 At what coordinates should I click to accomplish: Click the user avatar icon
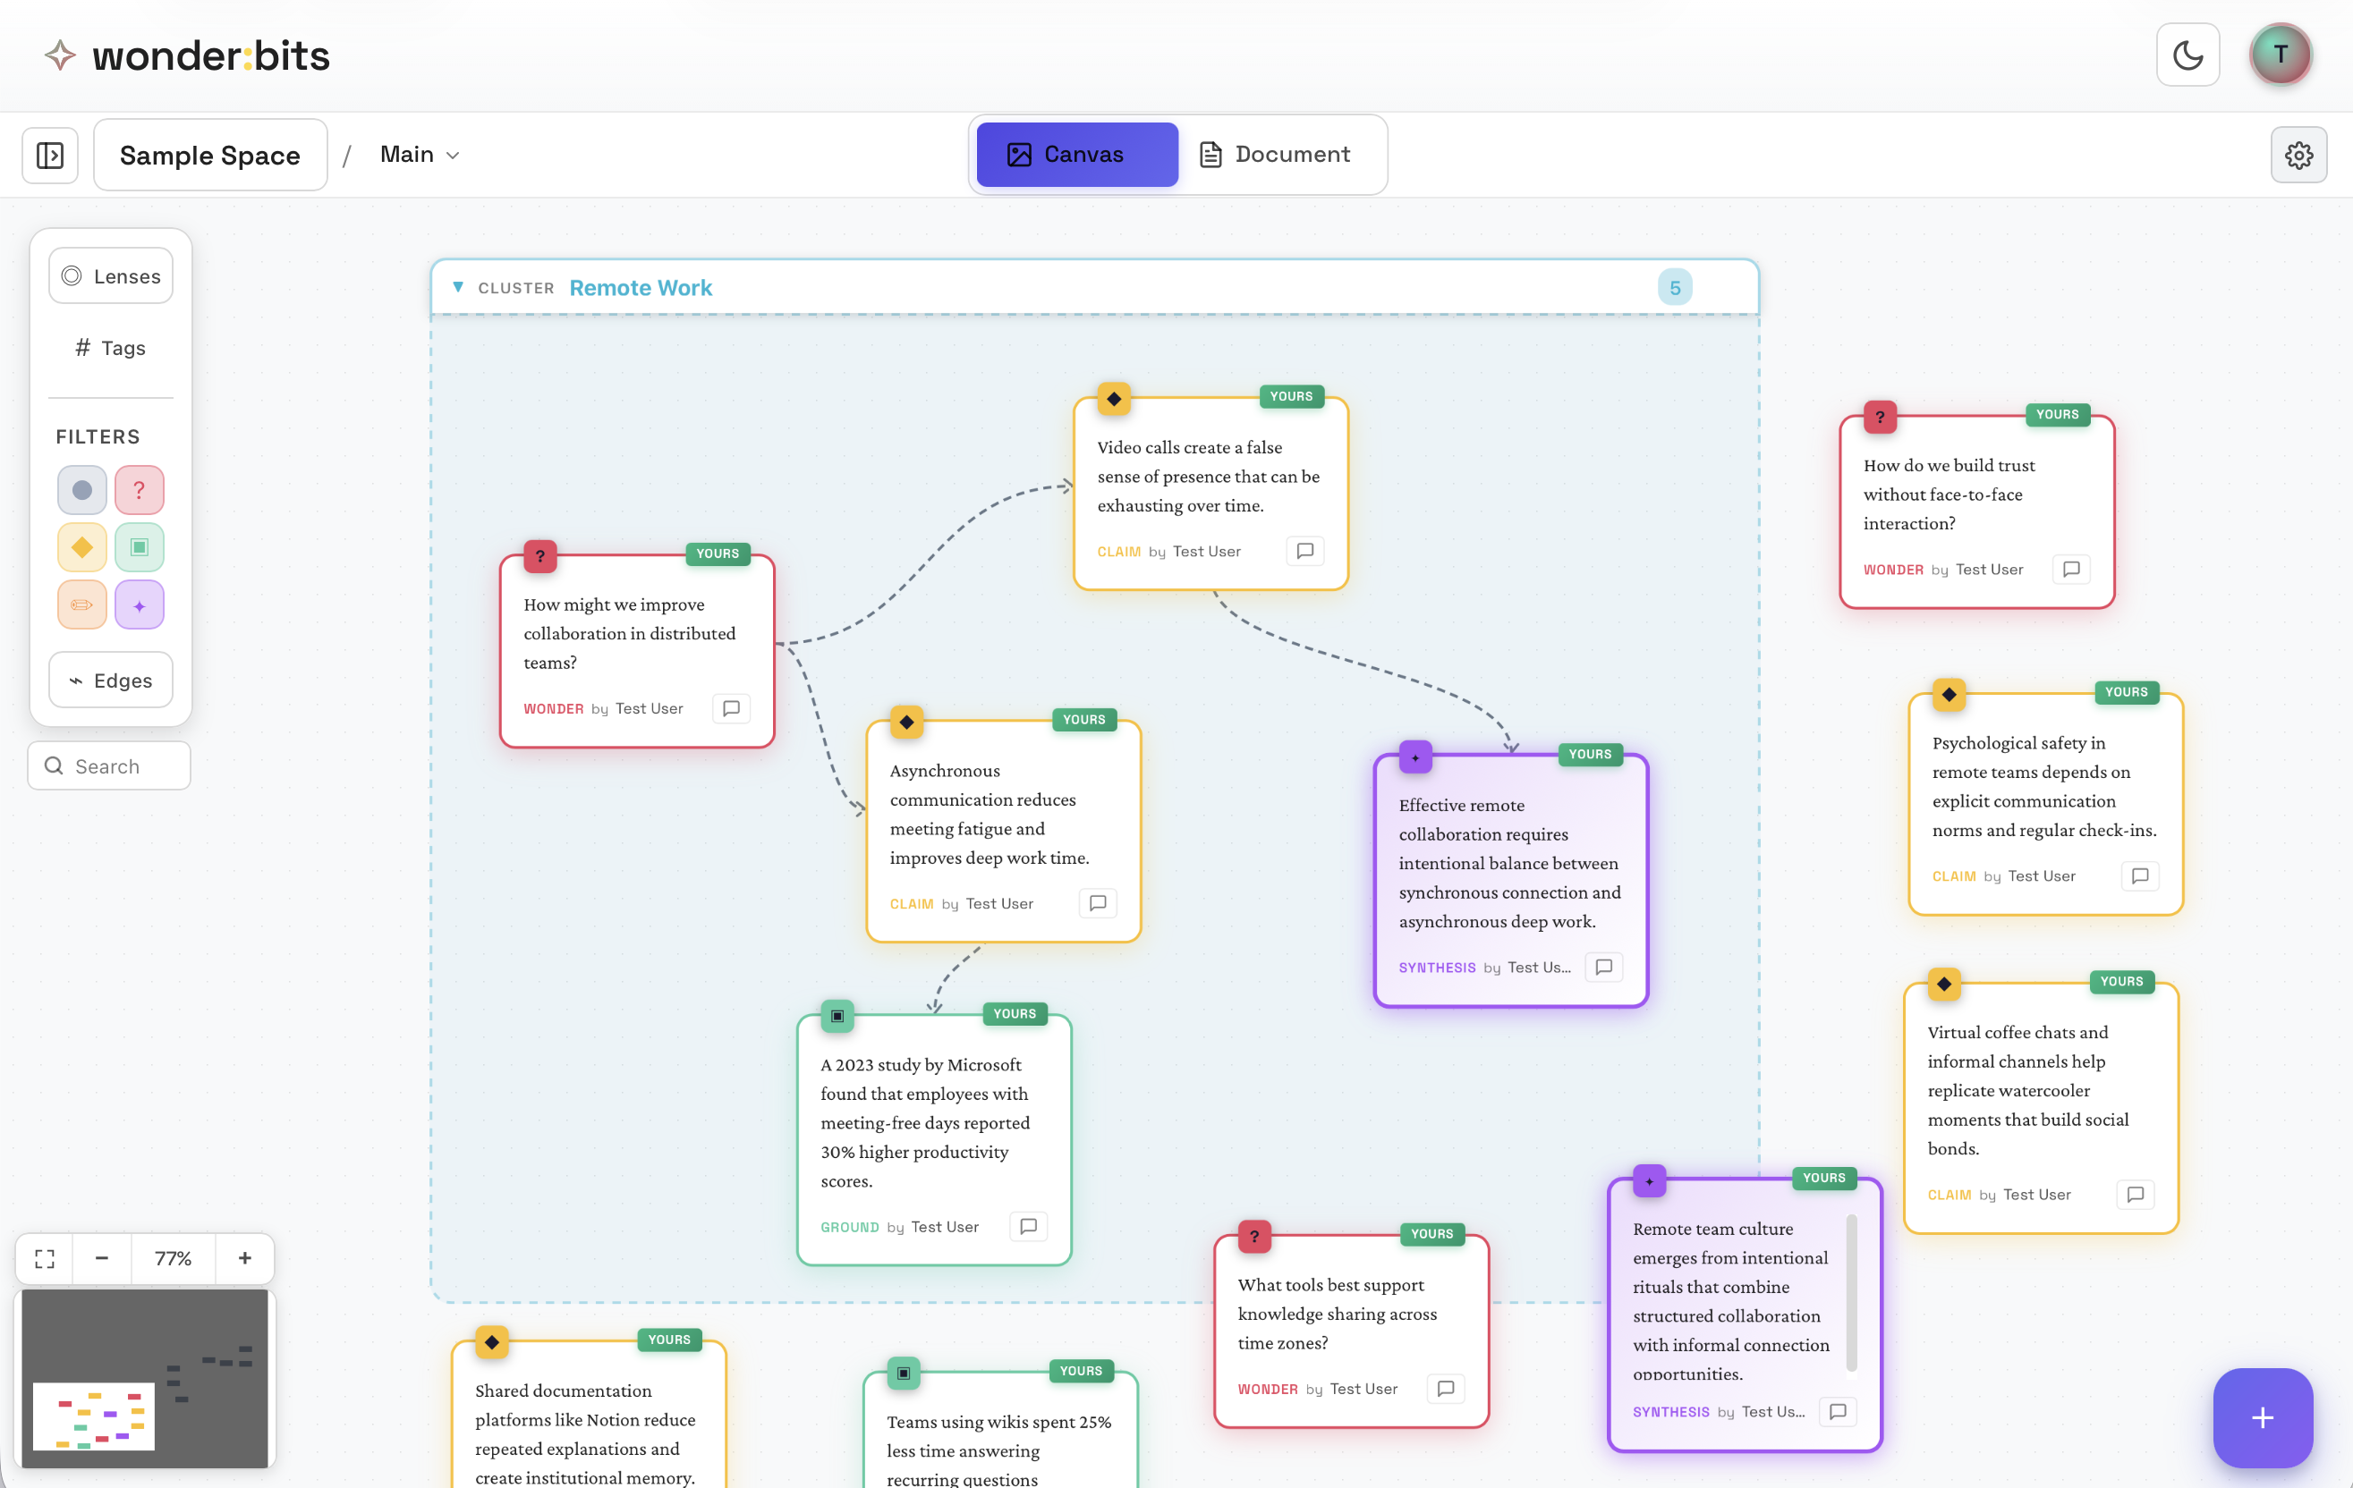pos(2280,55)
